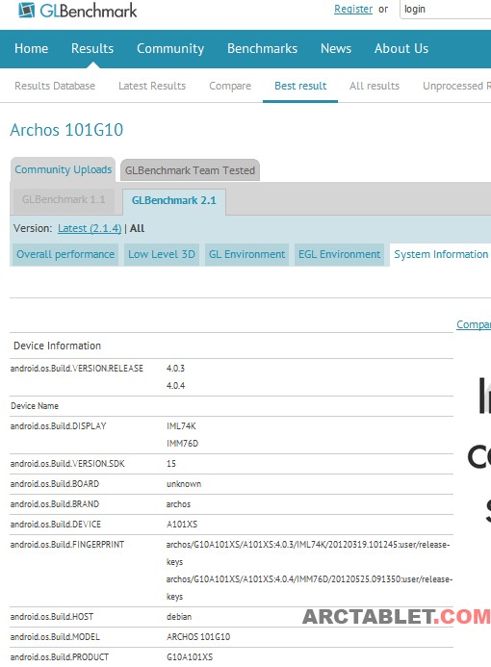Screen dimensions: 491x667
Task: Switch to the GLBenchmark 1.1 tab
Action: click(64, 199)
